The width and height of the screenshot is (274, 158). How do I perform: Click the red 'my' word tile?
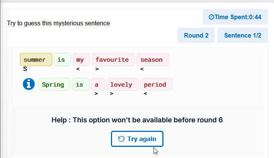pos(81,59)
